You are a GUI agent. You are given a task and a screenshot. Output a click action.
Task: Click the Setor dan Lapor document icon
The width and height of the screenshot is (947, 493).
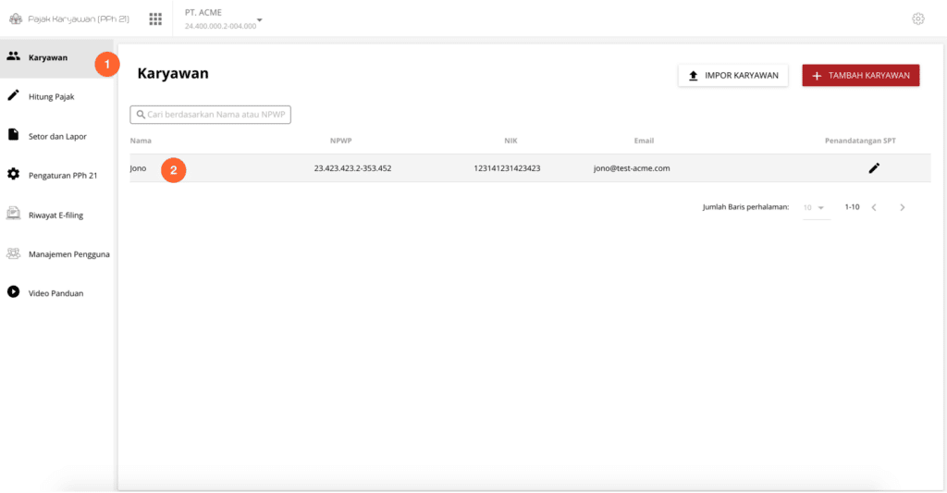(13, 135)
